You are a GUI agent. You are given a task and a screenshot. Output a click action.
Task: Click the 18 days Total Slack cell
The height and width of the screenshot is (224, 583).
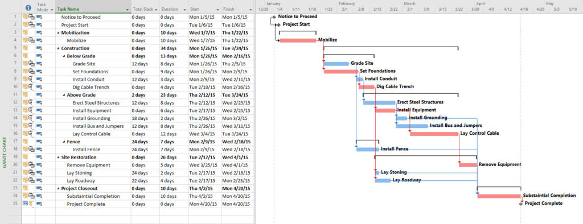click(145, 118)
